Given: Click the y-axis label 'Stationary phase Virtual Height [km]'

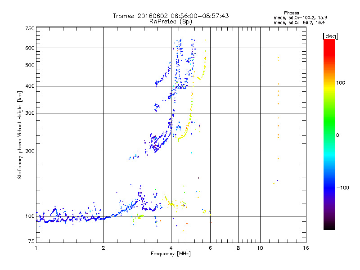Looking at the screenshot, I should point(20,135).
